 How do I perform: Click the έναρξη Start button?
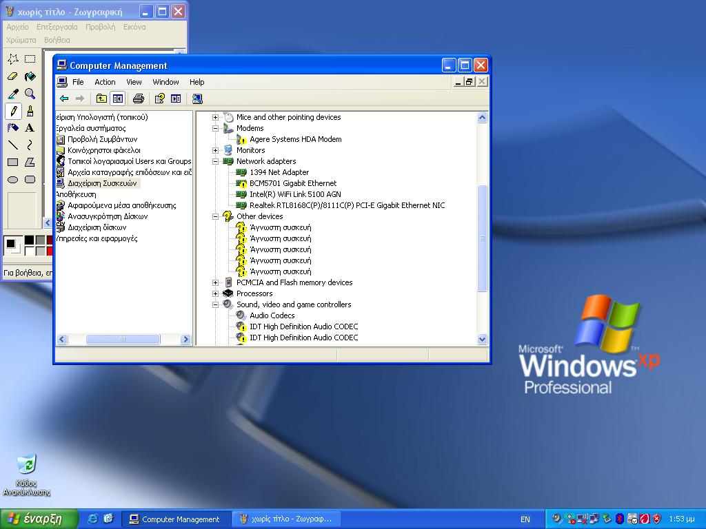coord(39,519)
